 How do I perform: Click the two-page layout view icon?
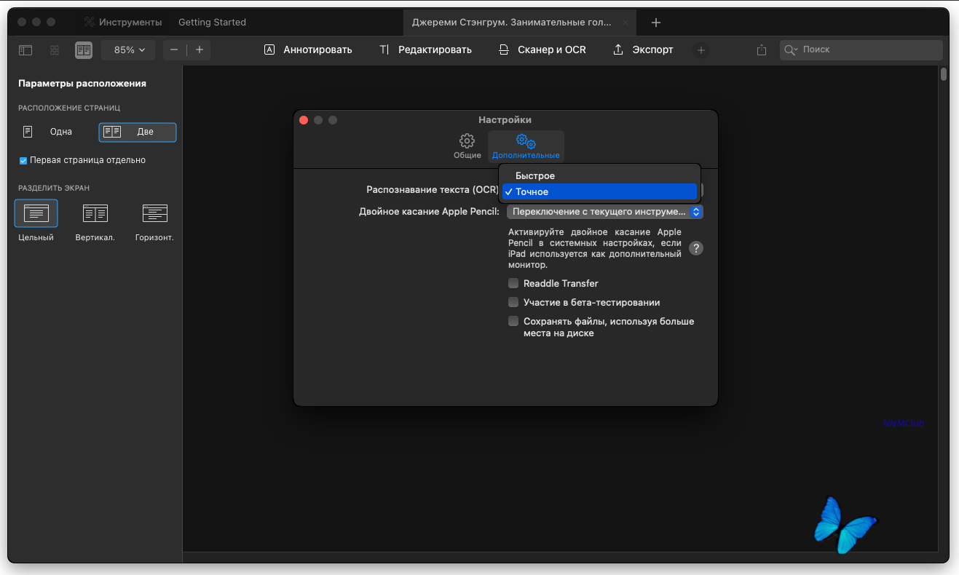(x=84, y=50)
